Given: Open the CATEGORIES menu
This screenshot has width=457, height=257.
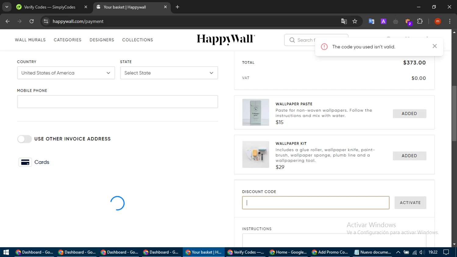Looking at the screenshot, I should pyautogui.click(x=68, y=40).
